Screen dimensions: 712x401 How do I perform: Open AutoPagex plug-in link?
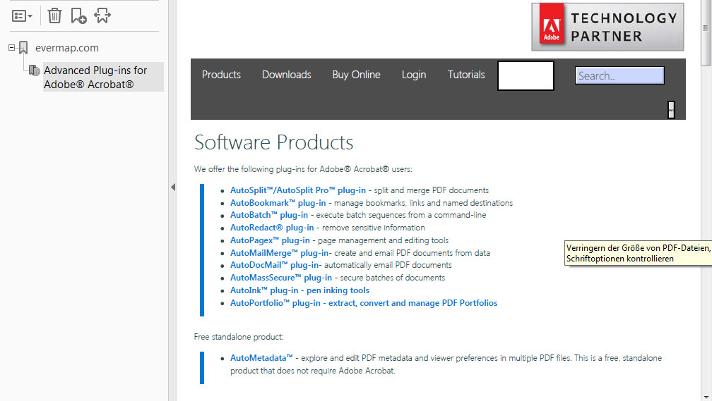(270, 240)
